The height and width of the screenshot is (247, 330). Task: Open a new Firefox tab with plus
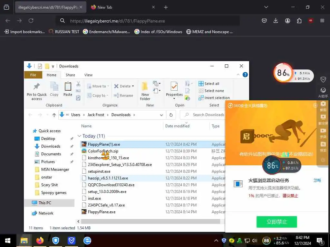pos(166,7)
